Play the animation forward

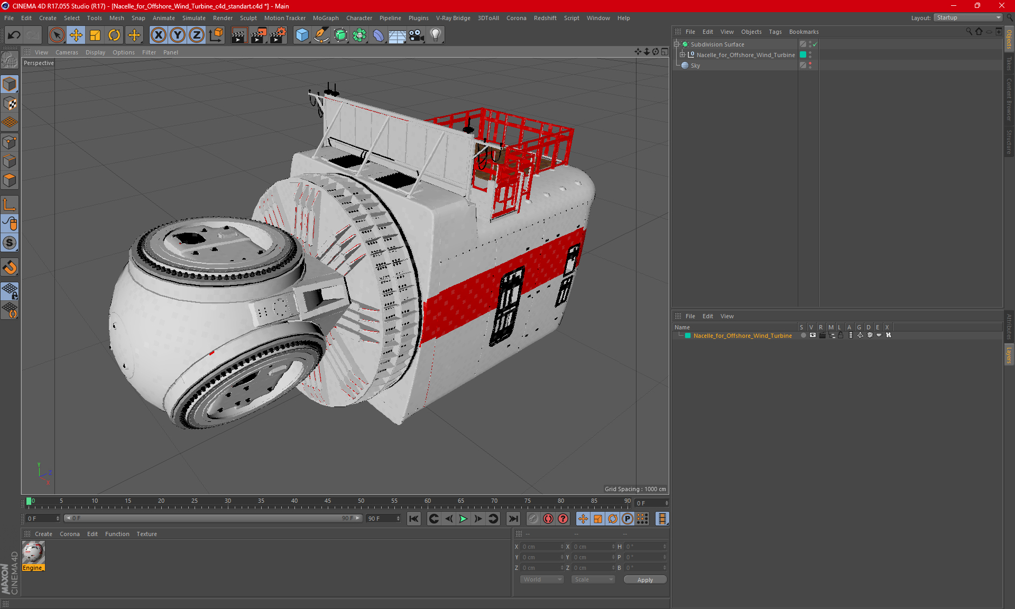point(463,519)
